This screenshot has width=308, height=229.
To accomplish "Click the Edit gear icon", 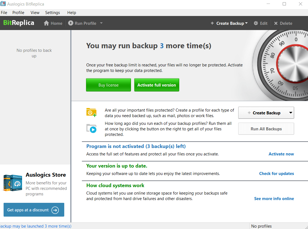I will pos(256,23).
